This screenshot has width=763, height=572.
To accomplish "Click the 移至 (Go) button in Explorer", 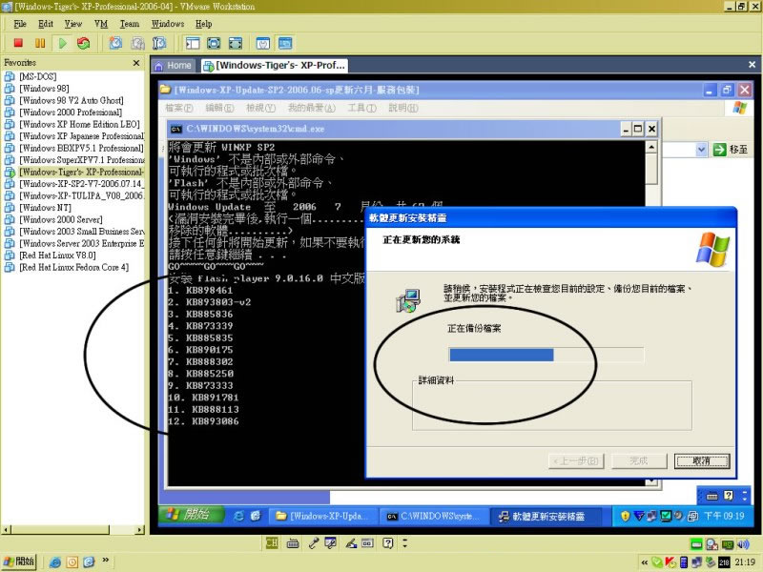I will [x=730, y=150].
